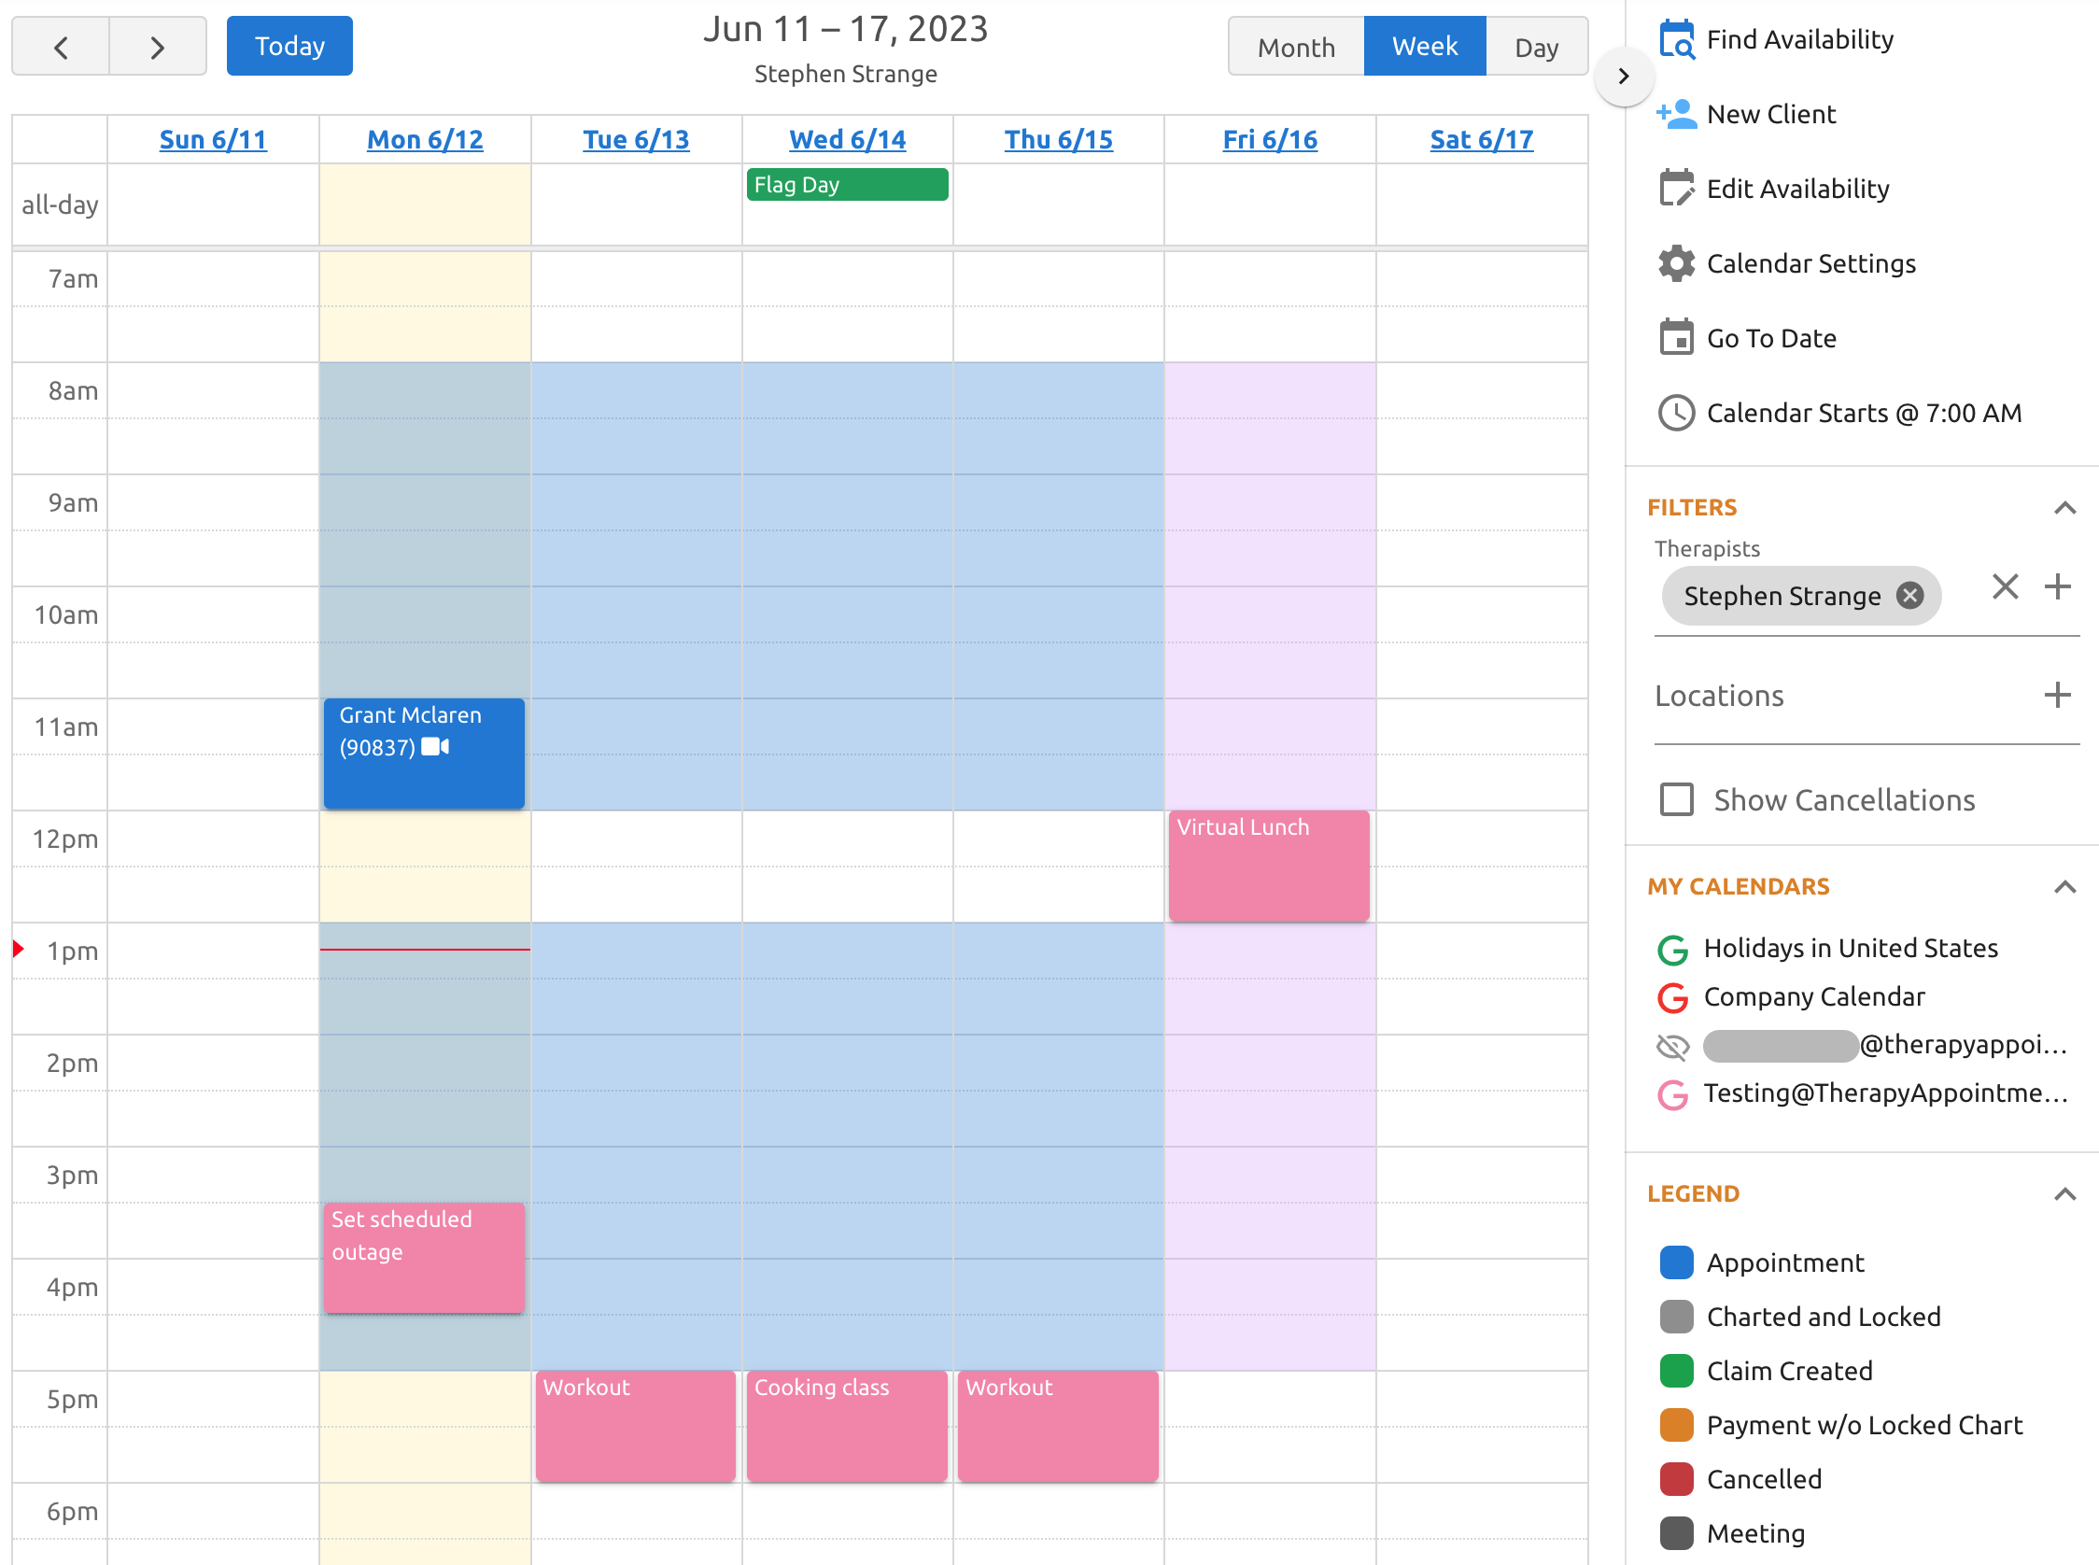
Task: Click the all-day row label
Action: pyautogui.click(x=60, y=205)
